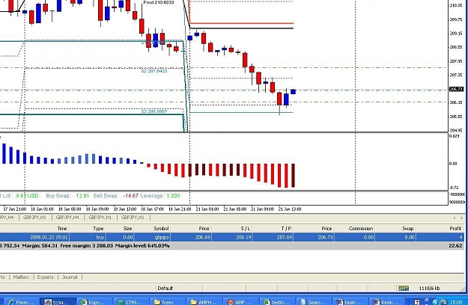Viewport: 468px width, 305px height.
Task: Click the Pivot 210.6223 chart label
Action: pyautogui.click(x=159, y=2)
